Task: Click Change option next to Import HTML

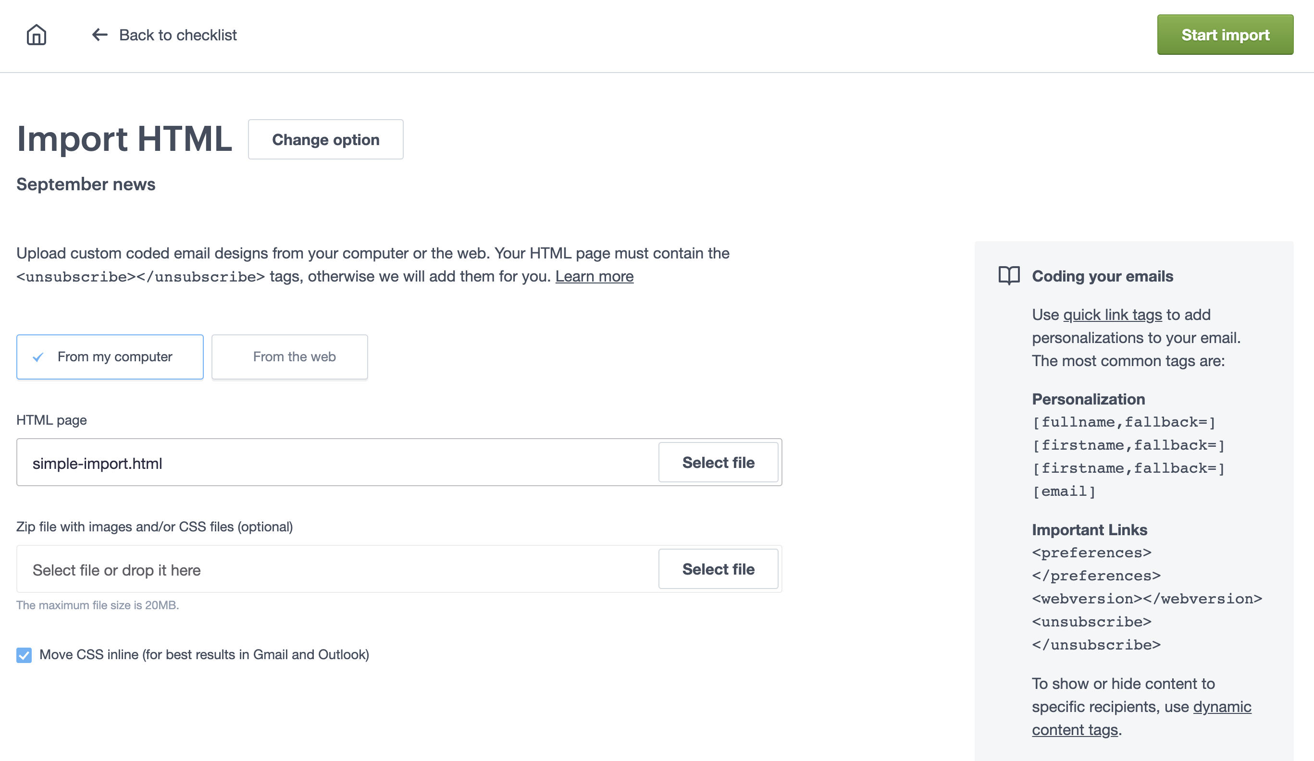Action: tap(325, 139)
